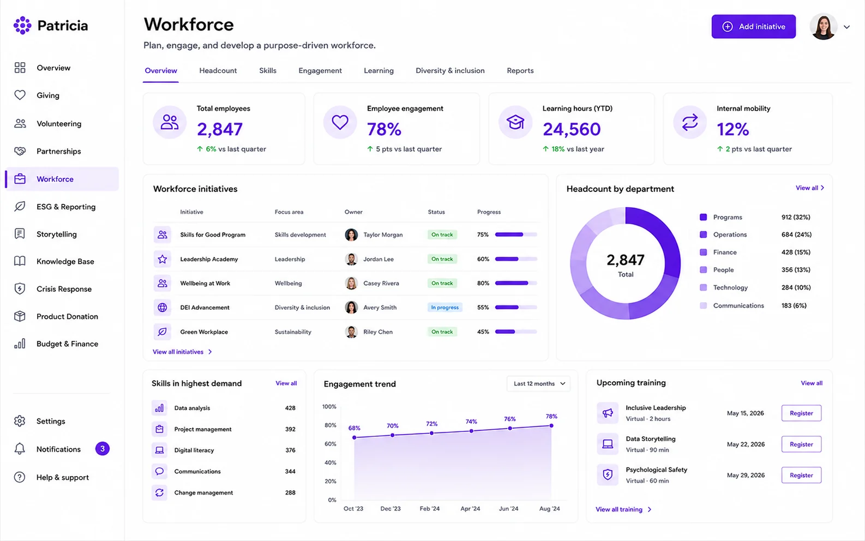
Task: Click the chevron beside View all training
Action: pos(649,509)
